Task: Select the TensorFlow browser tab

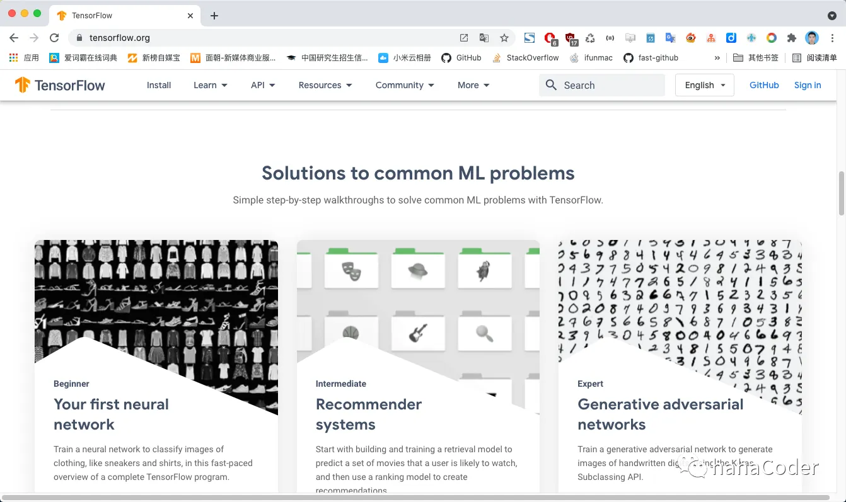Action: pyautogui.click(x=126, y=16)
